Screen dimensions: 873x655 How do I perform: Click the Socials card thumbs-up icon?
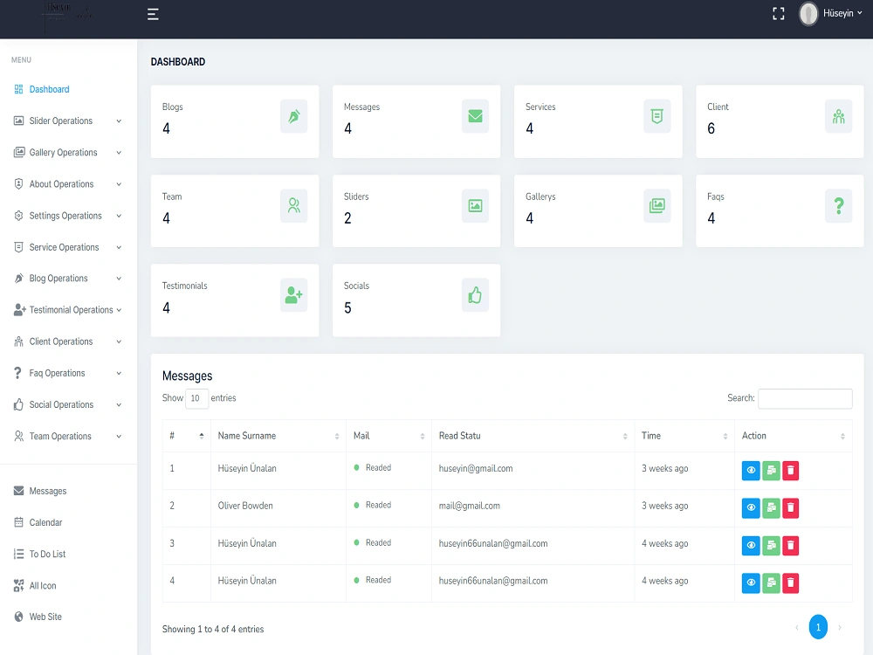click(x=476, y=295)
